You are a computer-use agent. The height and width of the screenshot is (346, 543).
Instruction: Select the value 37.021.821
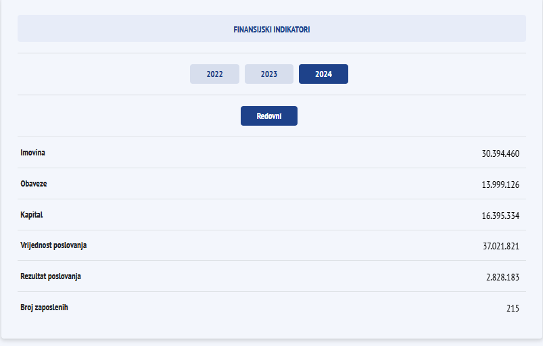tap(500, 247)
